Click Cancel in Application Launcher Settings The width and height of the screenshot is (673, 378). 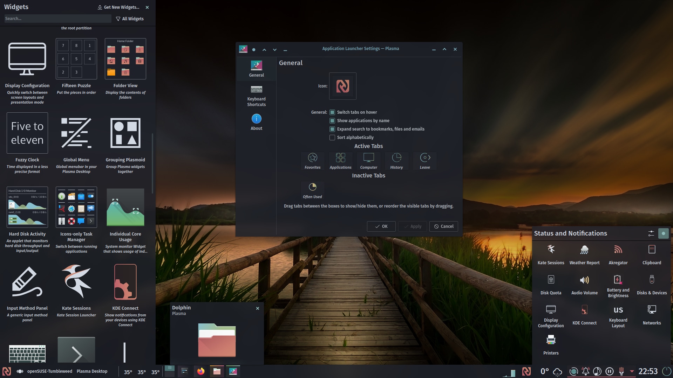click(x=443, y=226)
